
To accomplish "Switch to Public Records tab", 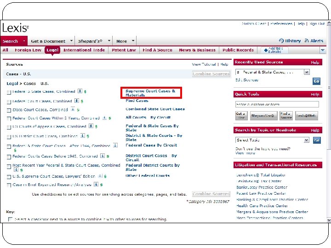I will tap(238, 50).
